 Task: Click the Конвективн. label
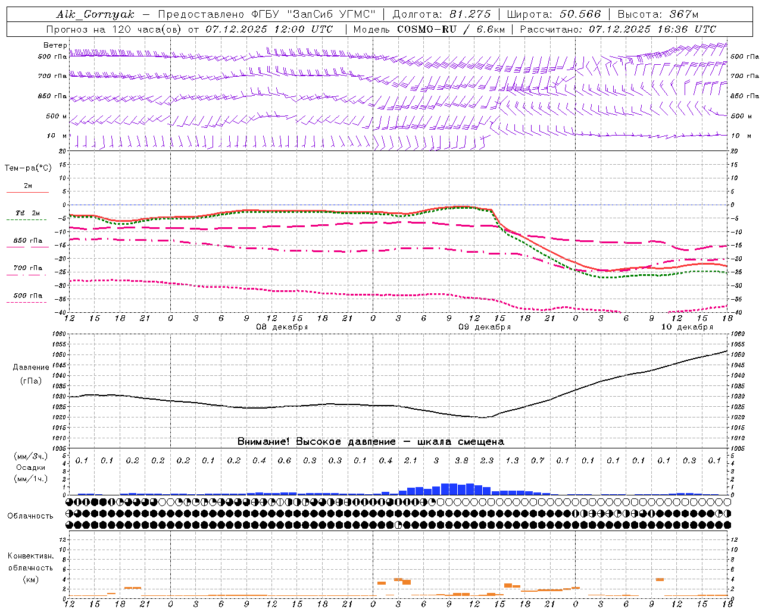tap(30, 556)
